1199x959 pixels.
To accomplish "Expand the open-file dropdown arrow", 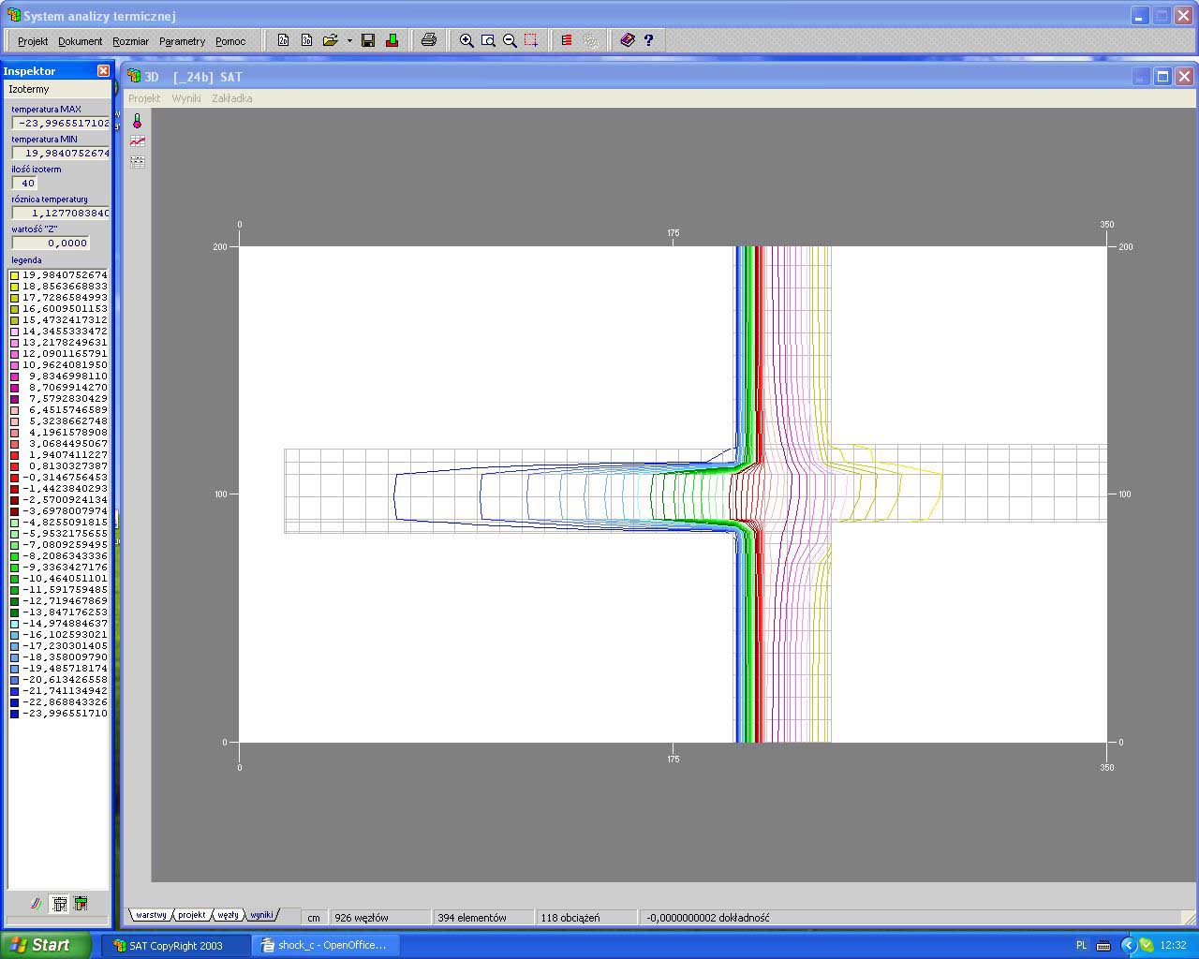I will (349, 40).
